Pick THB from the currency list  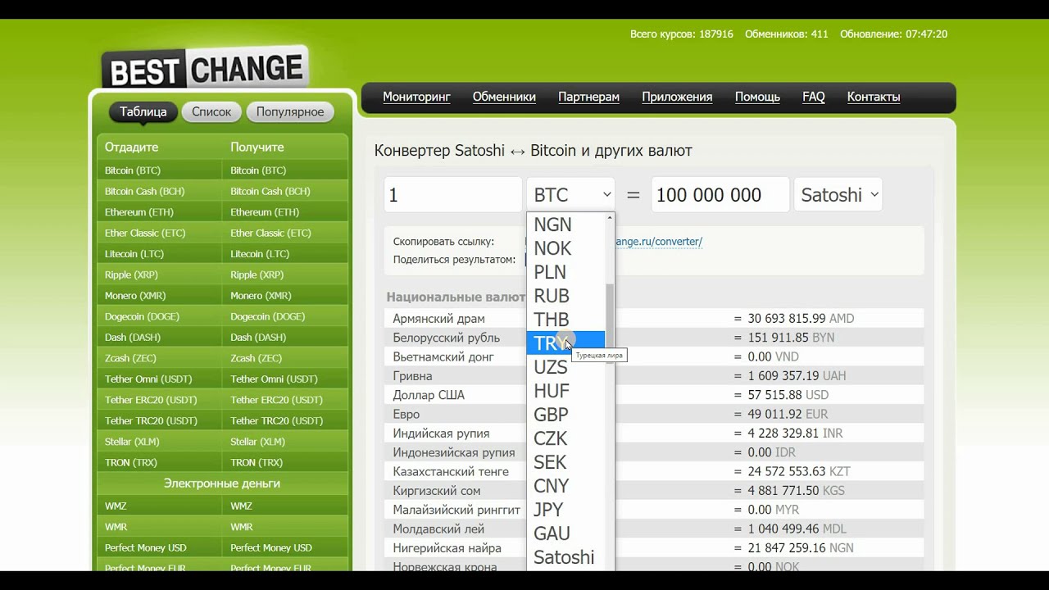coord(565,320)
